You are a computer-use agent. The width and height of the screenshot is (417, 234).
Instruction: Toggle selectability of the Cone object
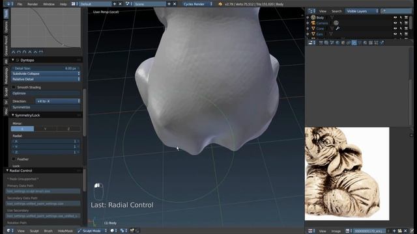click(x=401, y=29)
